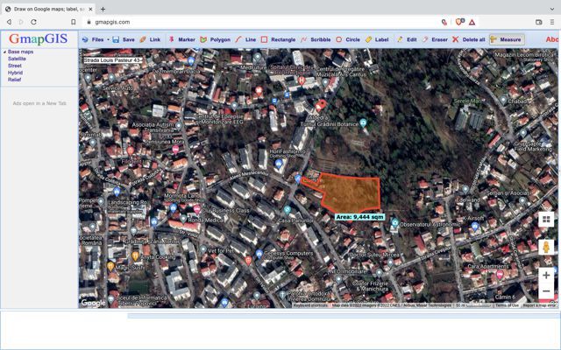Collapse the Base maps tree
Viewport: 561px width, 350px height.
pyautogui.click(x=4, y=52)
